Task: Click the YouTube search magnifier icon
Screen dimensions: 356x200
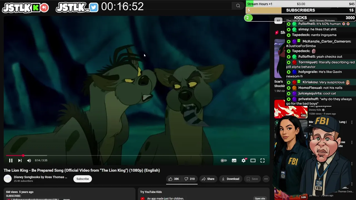Action: pyautogui.click(x=238, y=6)
